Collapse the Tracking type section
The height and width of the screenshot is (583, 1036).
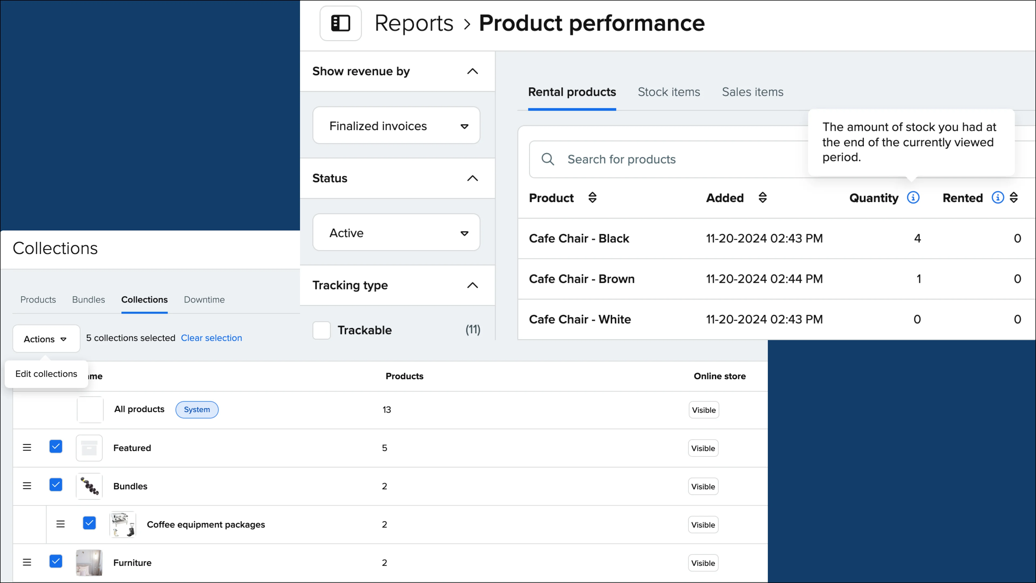click(472, 285)
